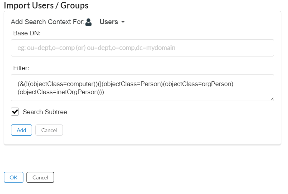
Task: Uncheck the Search Subtree checkbox
Action: coord(15,112)
